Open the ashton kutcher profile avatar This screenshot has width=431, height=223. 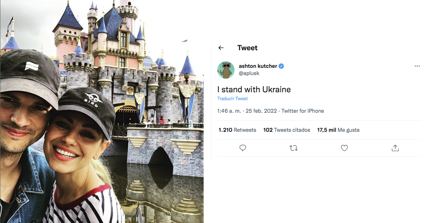pyautogui.click(x=226, y=70)
